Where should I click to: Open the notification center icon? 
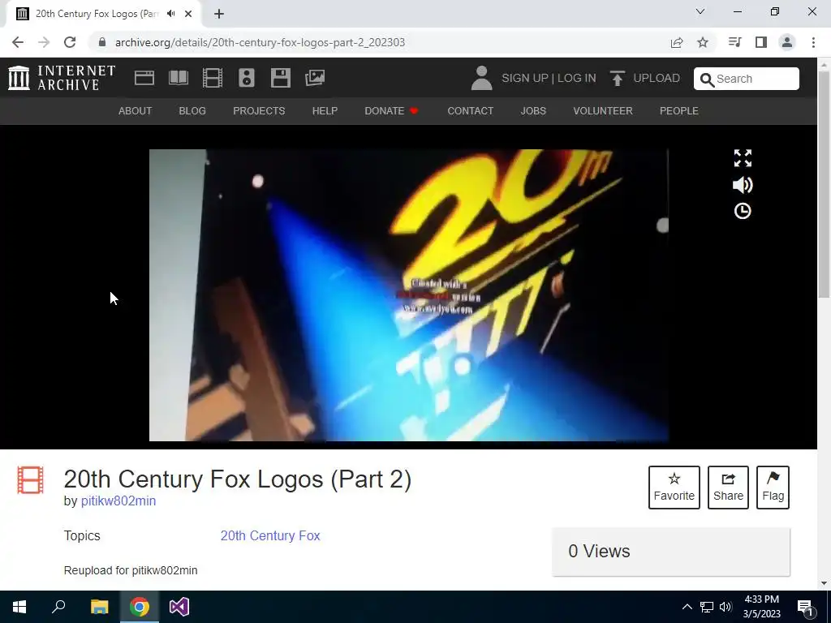805,607
